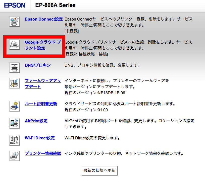Open the AirPrint設定 link

coord(36,121)
